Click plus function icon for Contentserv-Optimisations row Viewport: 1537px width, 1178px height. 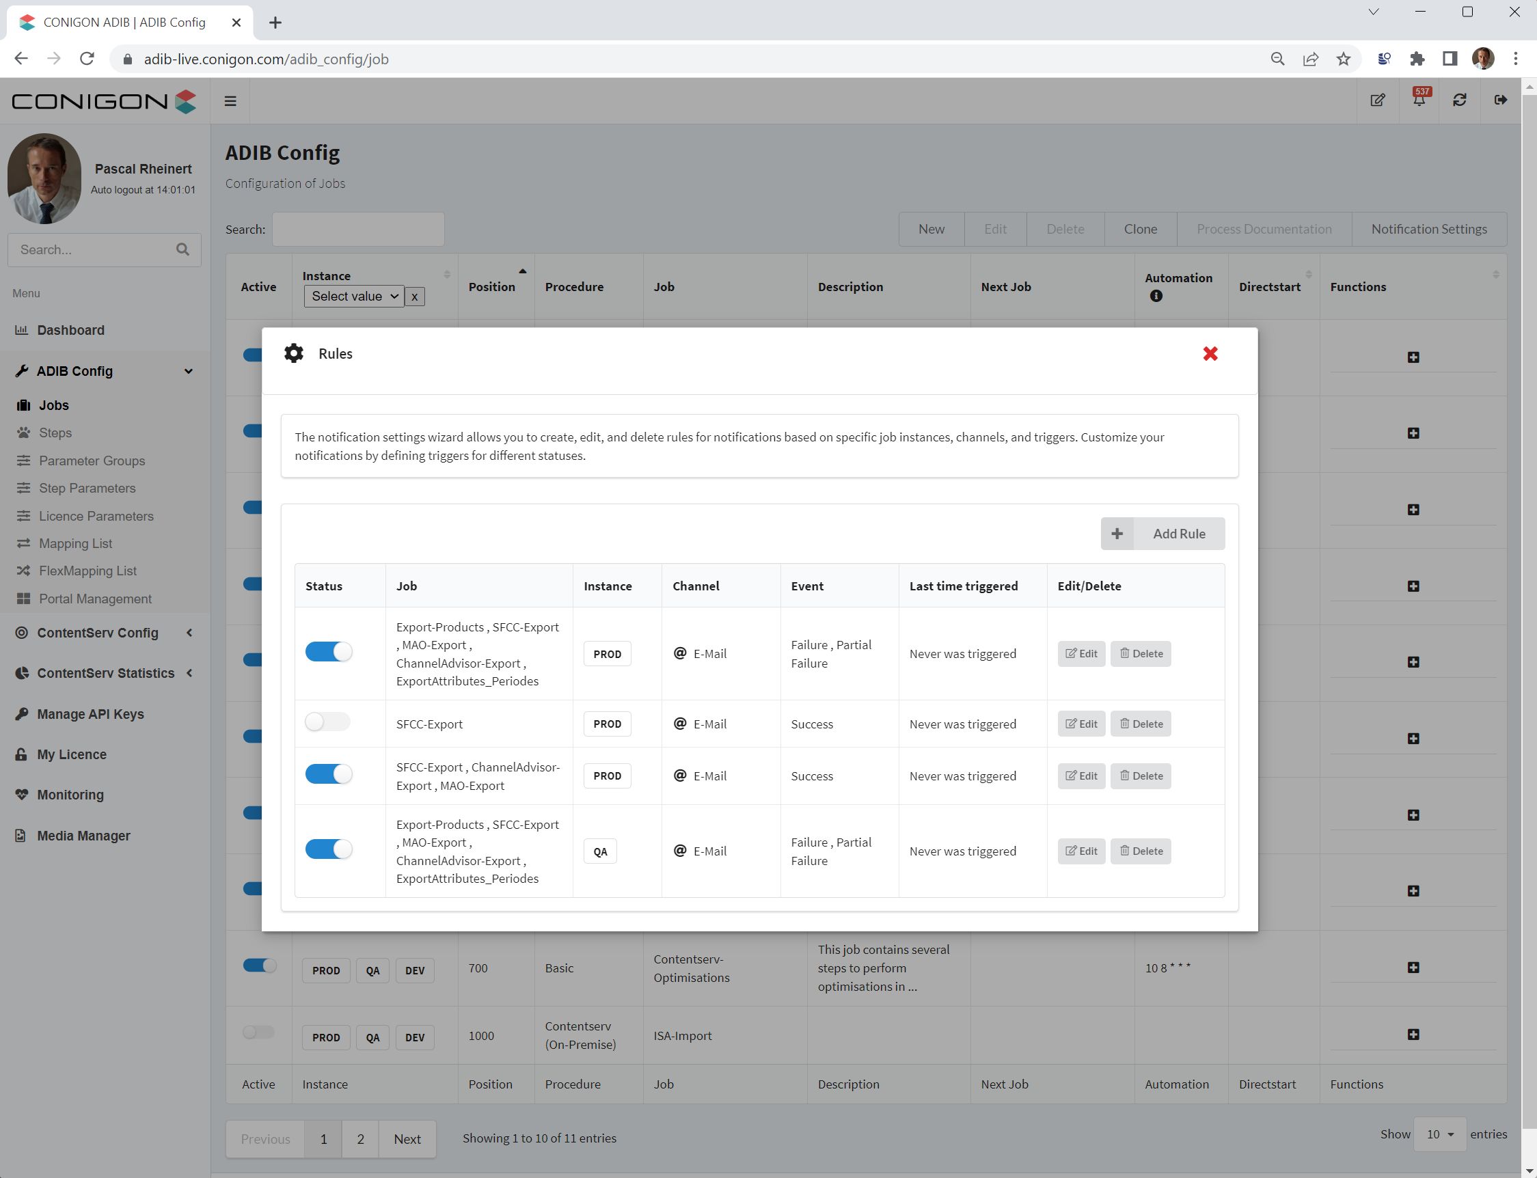pos(1413,968)
